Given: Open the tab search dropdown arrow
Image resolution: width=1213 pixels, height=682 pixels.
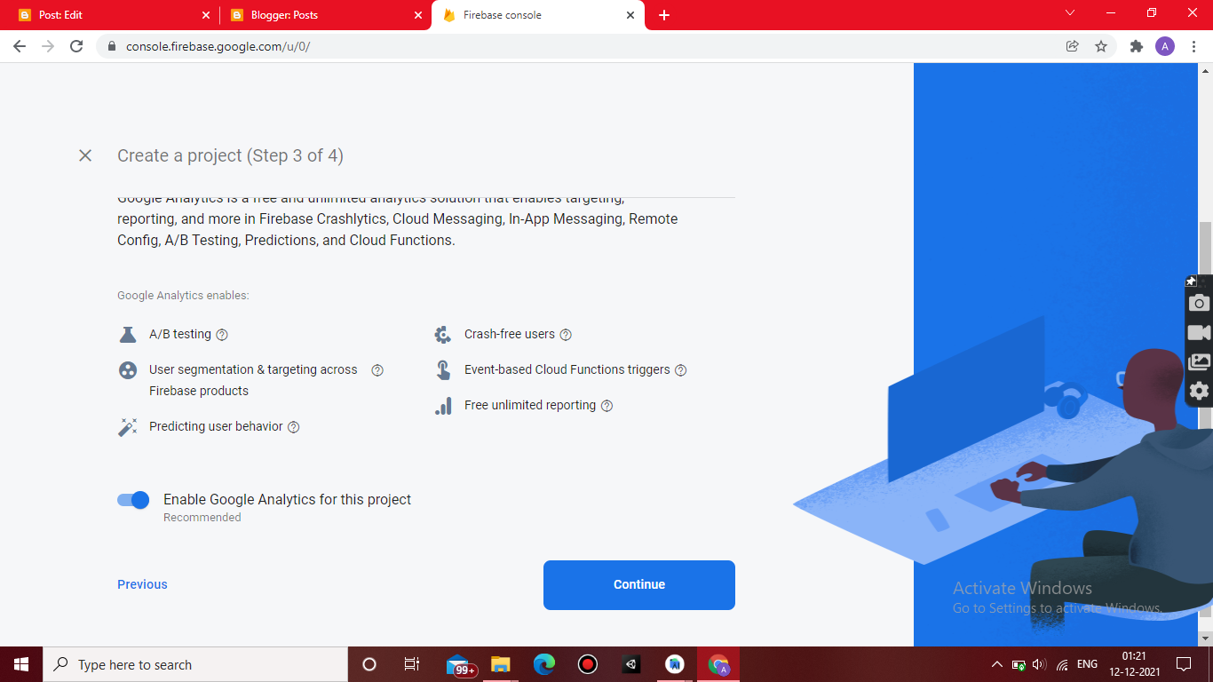Looking at the screenshot, I should pyautogui.click(x=1070, y=13).
